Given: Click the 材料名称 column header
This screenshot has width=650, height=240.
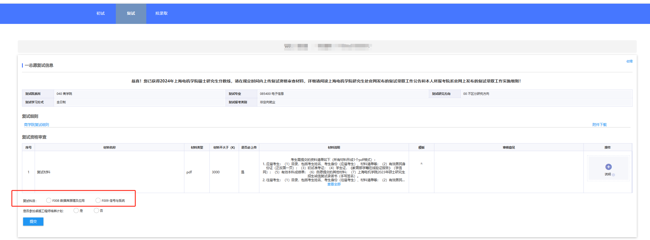Looking at the screenshot, I should 109,147.
